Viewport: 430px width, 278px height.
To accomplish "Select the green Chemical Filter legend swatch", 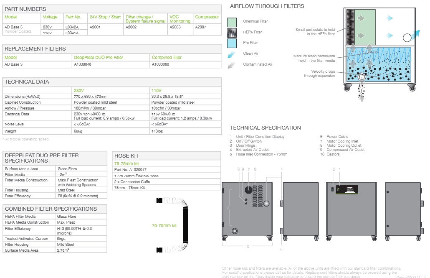I will pyautogui.click(x=232, y=22).
